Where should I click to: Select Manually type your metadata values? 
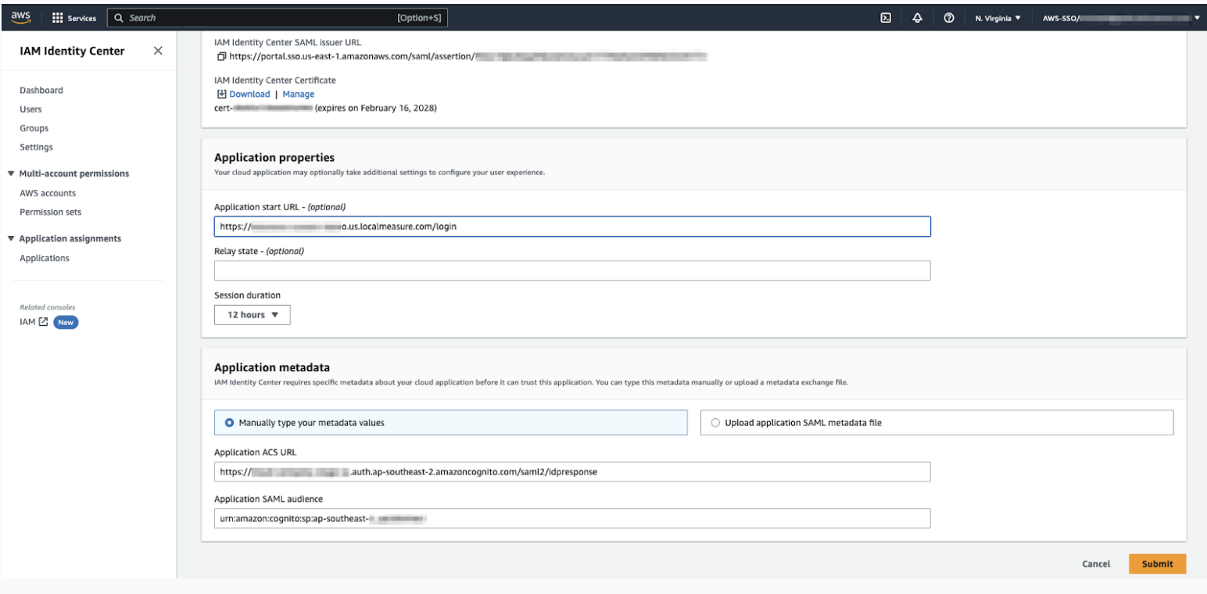click(451, 422)
